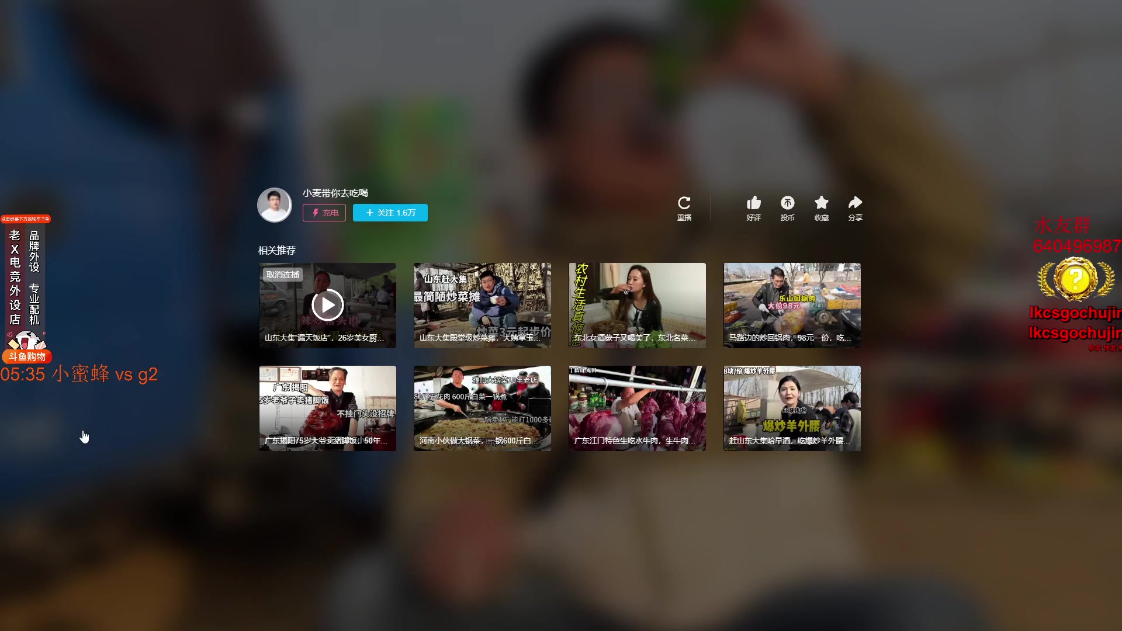Click the gold question-mark medal badge
This screenshot has width=1122, height=631.
click(x=1075, y=279)
